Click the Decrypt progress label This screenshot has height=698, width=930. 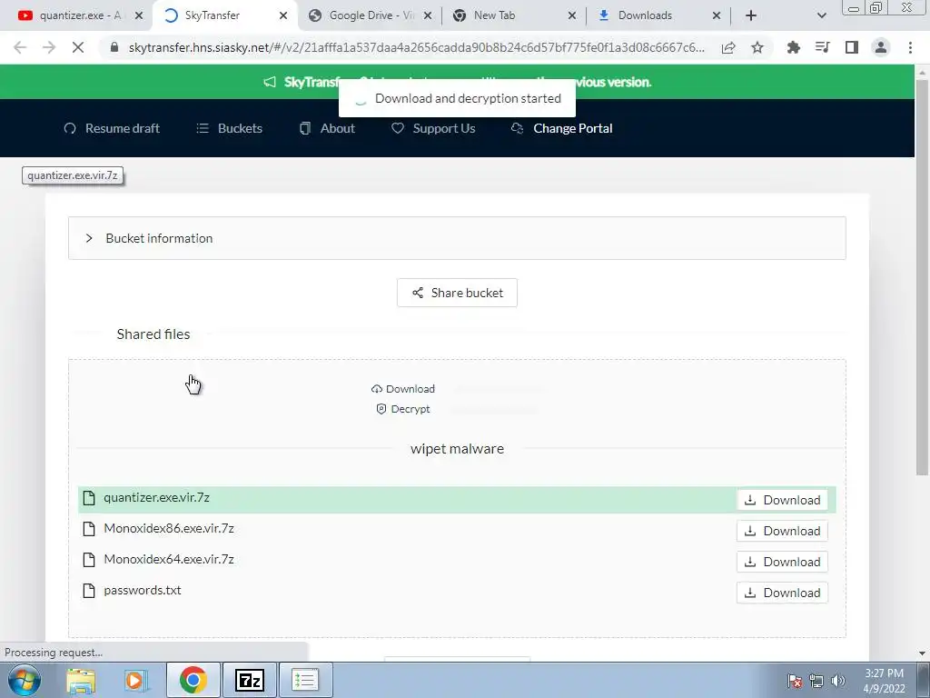tap(402, 409)
